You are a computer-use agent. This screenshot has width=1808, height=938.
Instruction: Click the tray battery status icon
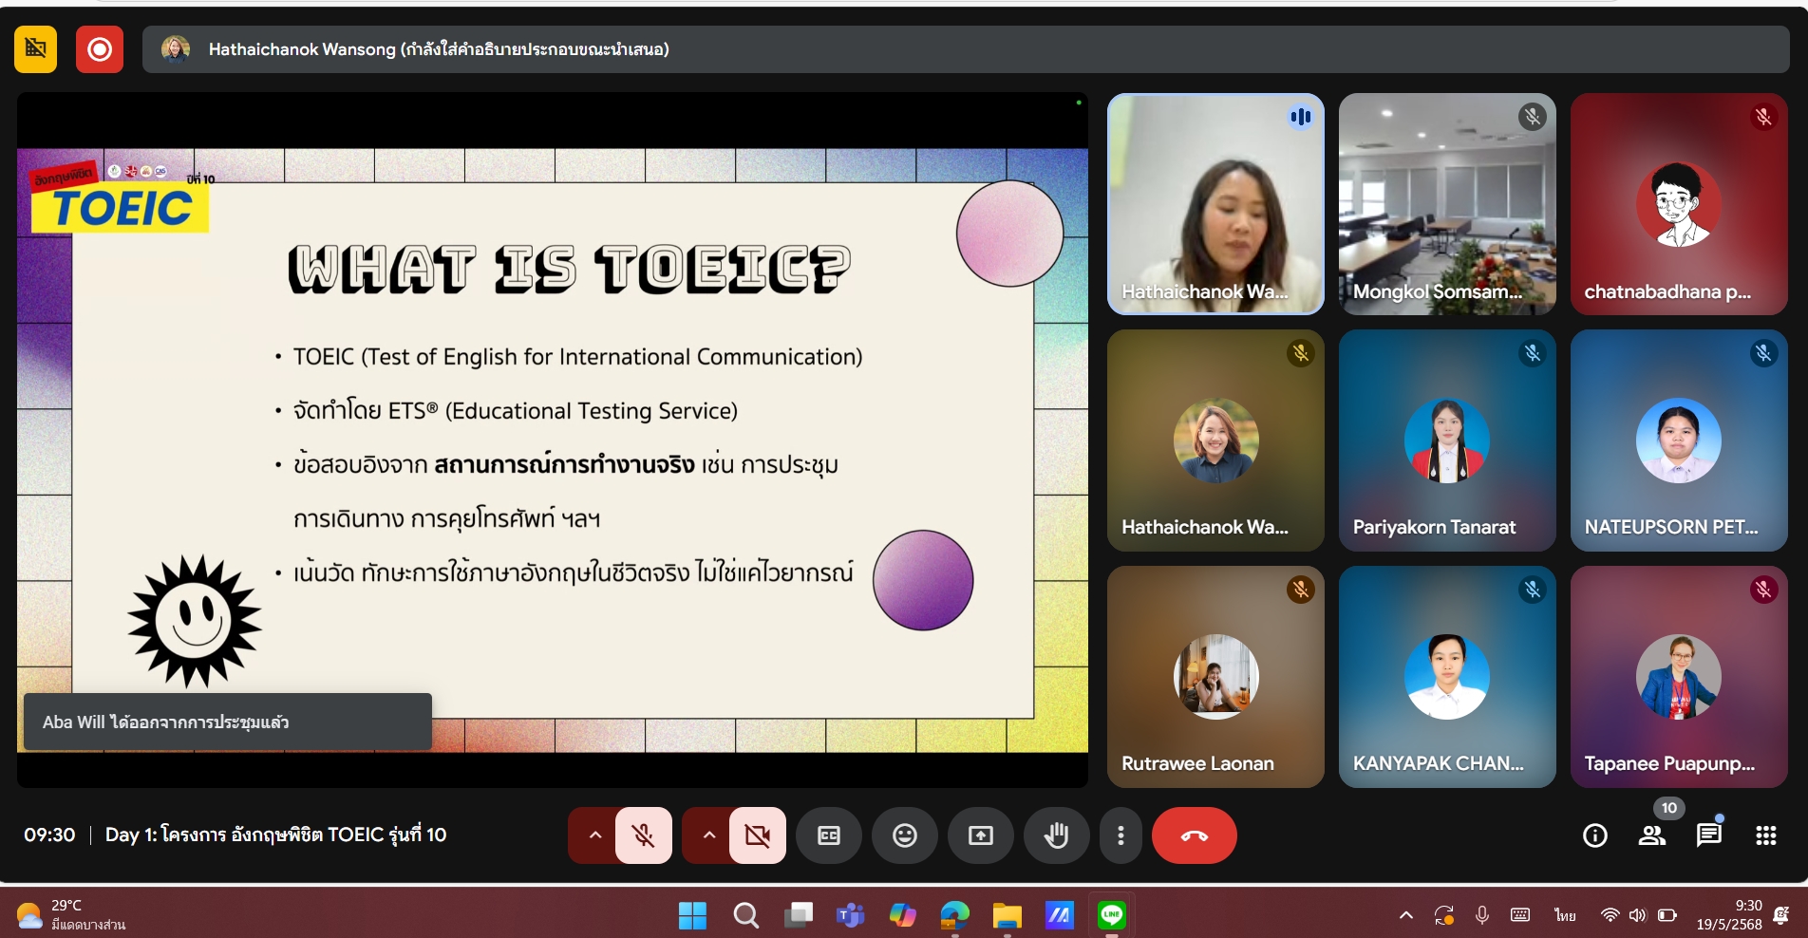(x=1667, y=915)
